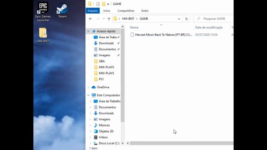The image size is (267, 150).
Task: Switch to the Compartilhar ribbon tab
Action: coord(126,11)
